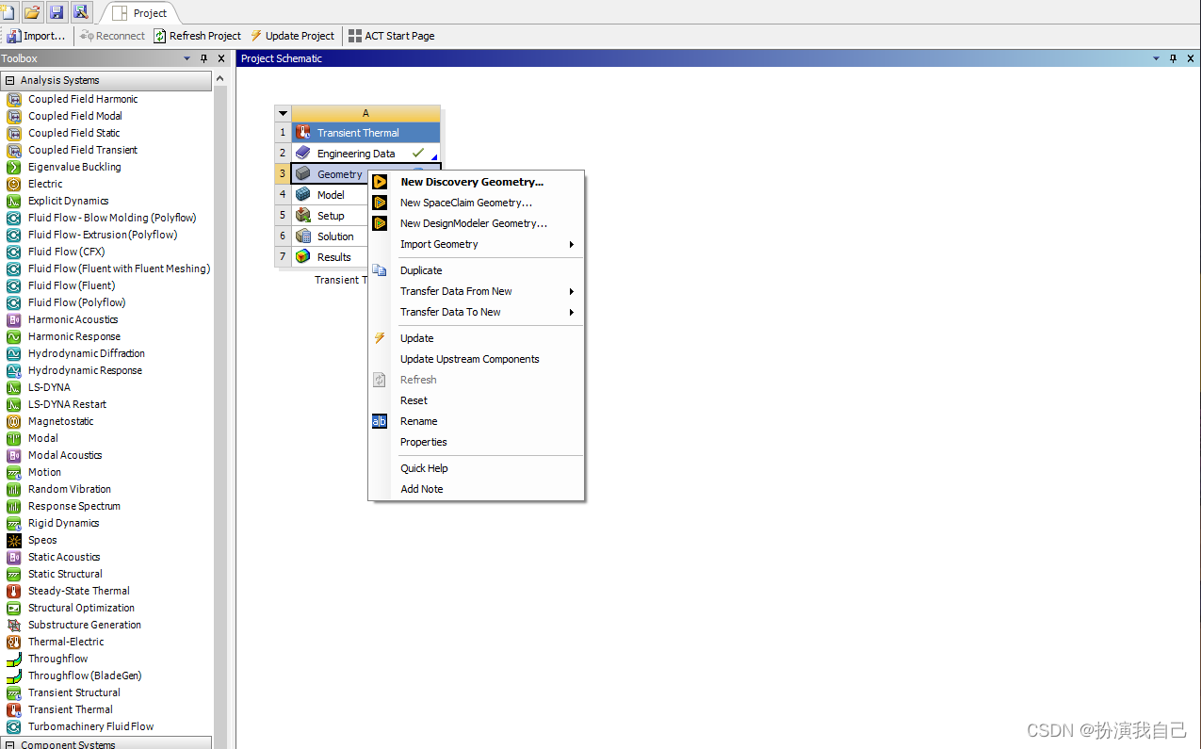Screen dimensions: 1201x749
Task: Click the Engineering Data cell icon
Action: [302, 154]
